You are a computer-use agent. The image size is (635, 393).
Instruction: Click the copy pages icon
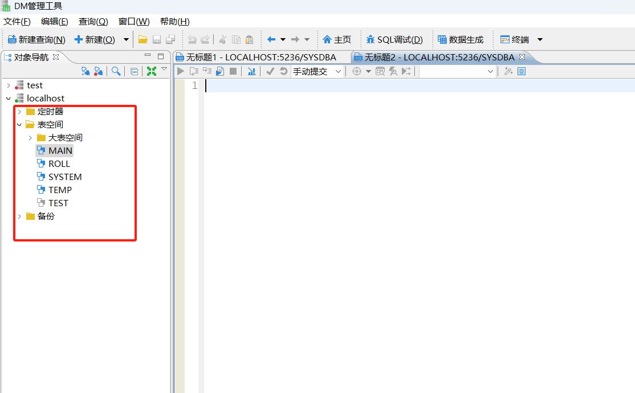click(236, 39)
